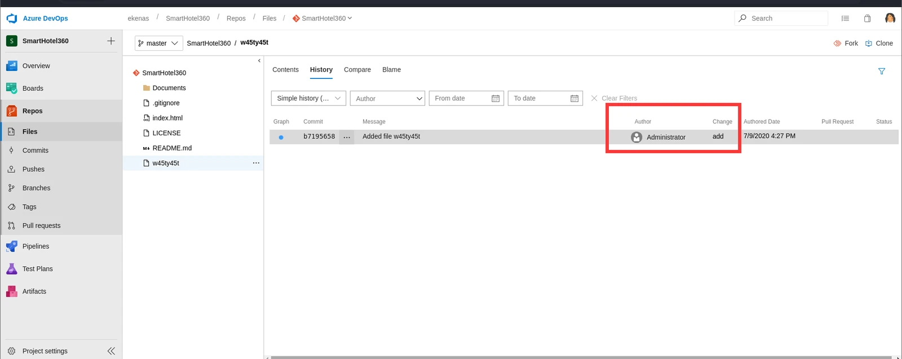902x359 pixels.
Task: Switch to the Contents tab
Action: 285,70
